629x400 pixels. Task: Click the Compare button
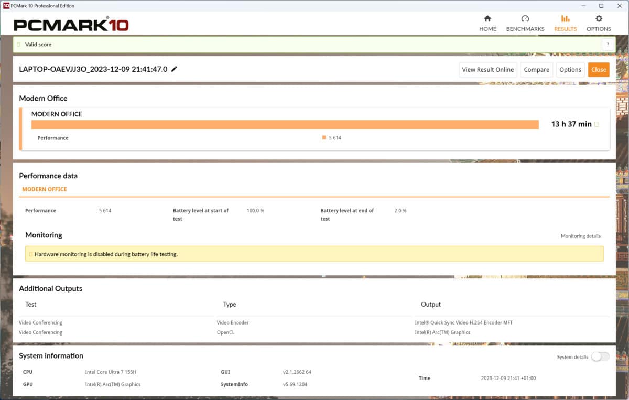coord(536,69)
